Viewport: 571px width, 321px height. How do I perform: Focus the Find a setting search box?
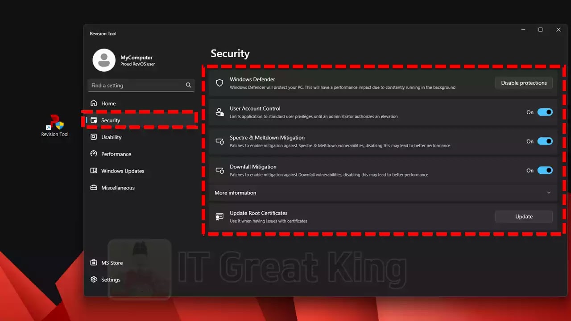click(141, 85)
